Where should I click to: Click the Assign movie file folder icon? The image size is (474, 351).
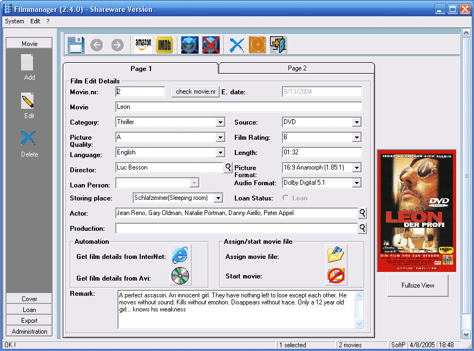[x=336, y=255]
